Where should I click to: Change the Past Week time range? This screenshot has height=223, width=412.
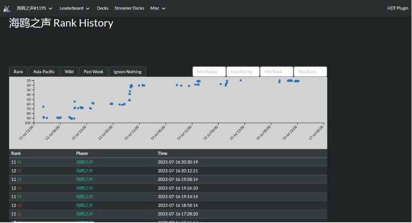93,72
